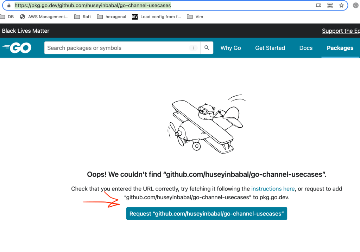
Task: Open the DEV 'Load config from f...' bookmark
Action: pyautogui.click(x=156, y=17)
